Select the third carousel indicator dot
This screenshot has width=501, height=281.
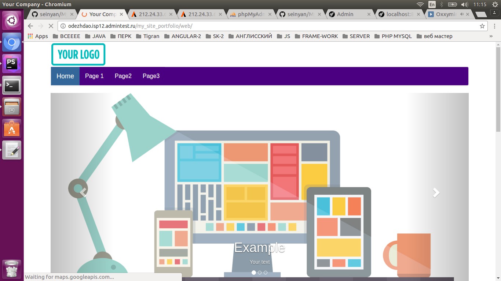coord(266,273)
